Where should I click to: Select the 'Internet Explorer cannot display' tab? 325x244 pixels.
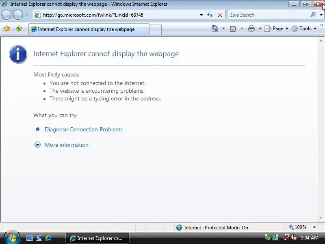[89, 29]
